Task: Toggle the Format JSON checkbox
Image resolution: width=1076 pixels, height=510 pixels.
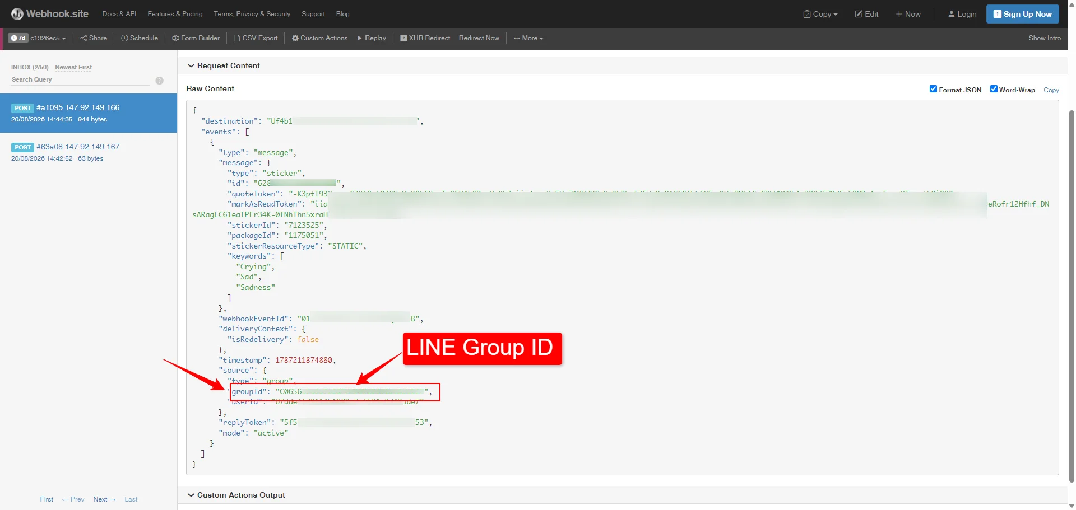Action: click(933, 89)
